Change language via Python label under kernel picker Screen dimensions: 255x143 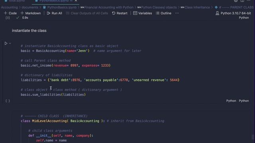[x=243, y=17]
